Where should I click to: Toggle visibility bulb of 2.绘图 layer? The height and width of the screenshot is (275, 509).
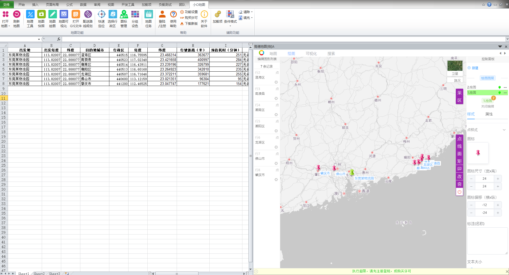[x=500, y=87]
